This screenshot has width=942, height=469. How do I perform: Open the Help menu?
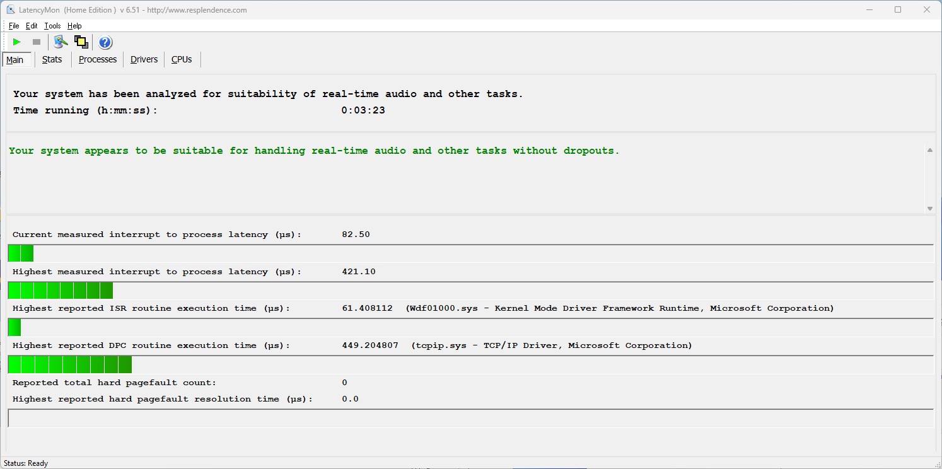click(x=74, y=26)
